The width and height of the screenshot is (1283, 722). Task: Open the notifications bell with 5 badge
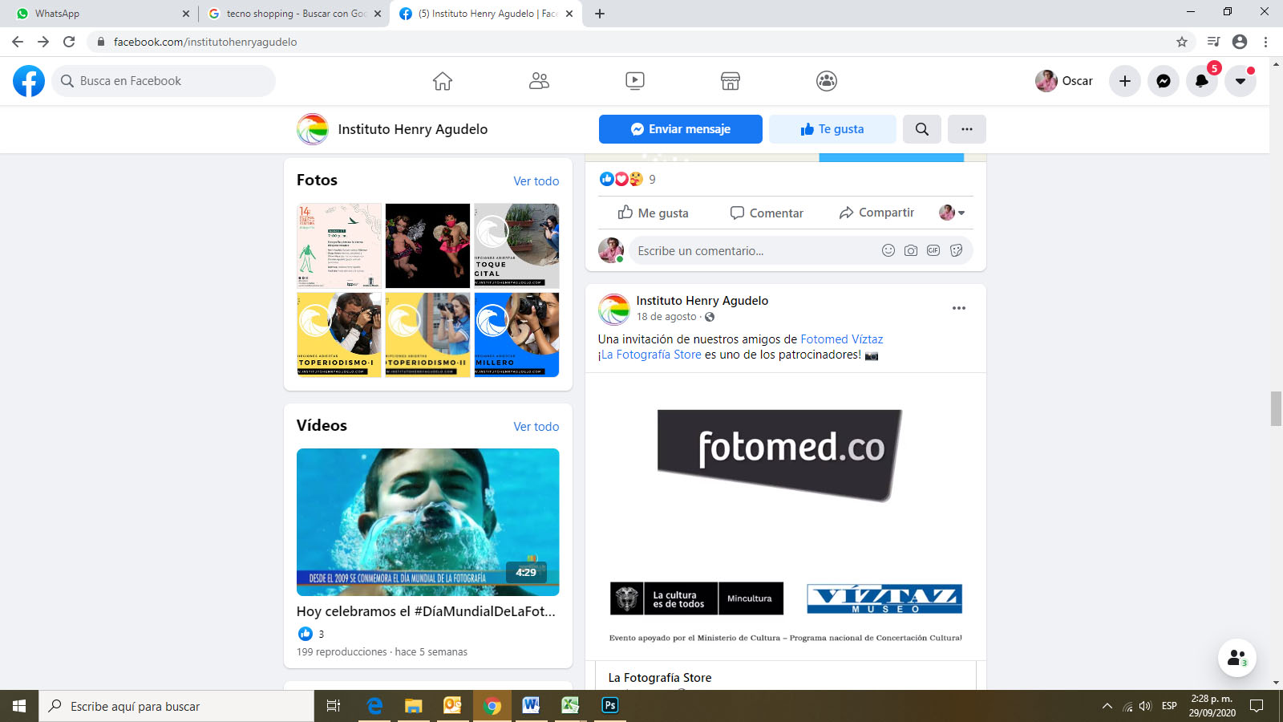pos(1201,81)
